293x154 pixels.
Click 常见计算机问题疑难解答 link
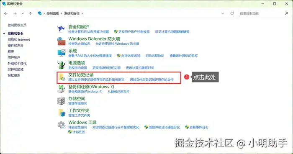172,32
